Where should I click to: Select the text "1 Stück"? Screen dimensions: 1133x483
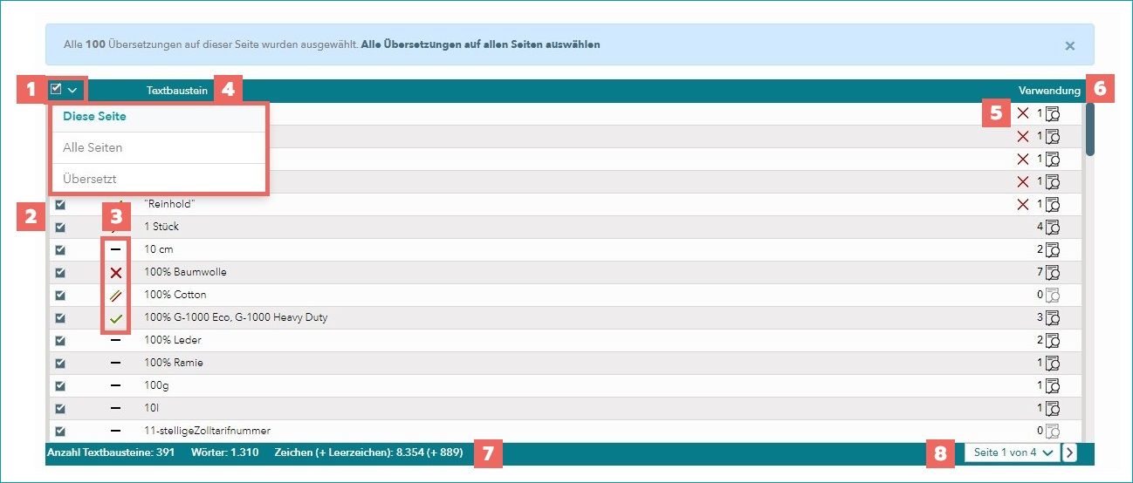click(x=161, y=227)
